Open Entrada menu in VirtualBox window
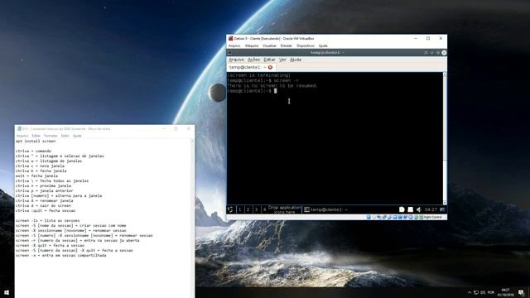Viewport: 530px width, 298px height. (x=286, y=46)
